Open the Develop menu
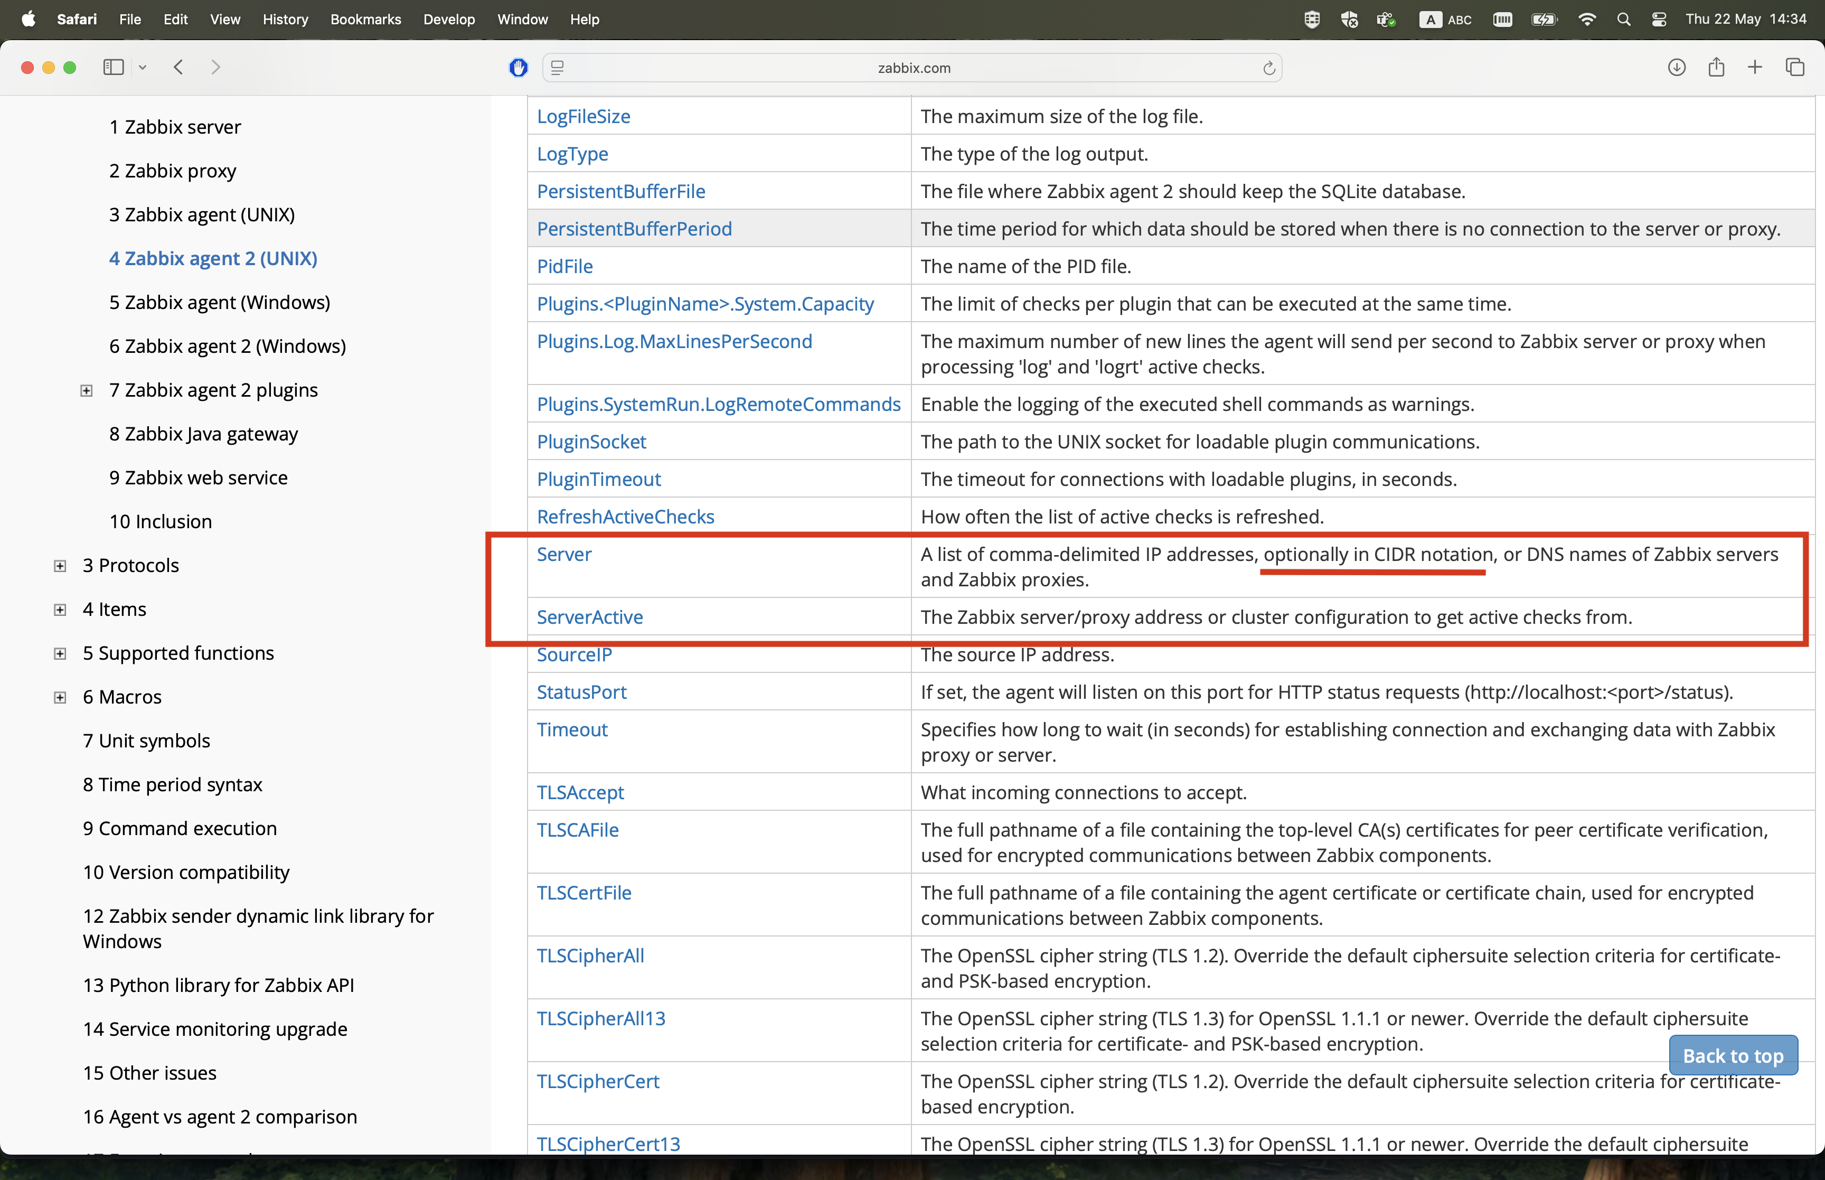The image size is (1825, 1180). coord(449,19)
